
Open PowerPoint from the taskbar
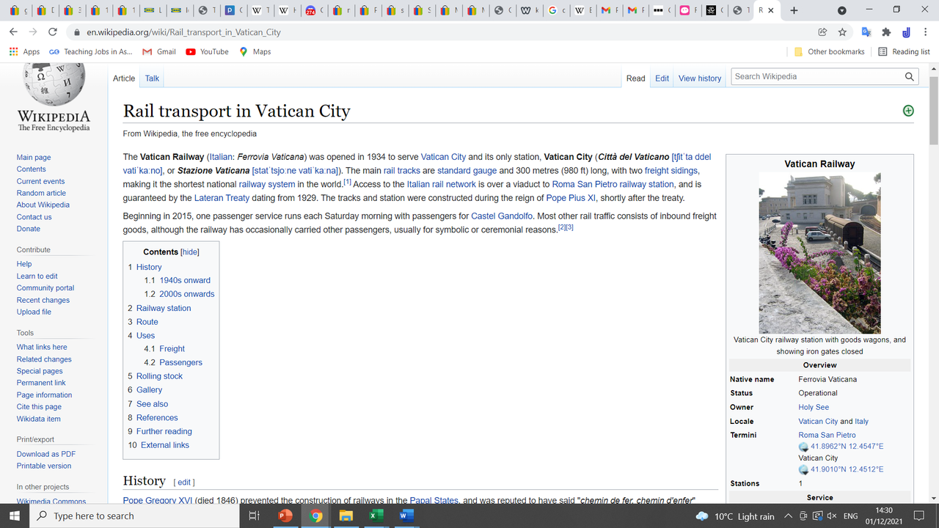(x=285, y=516)
